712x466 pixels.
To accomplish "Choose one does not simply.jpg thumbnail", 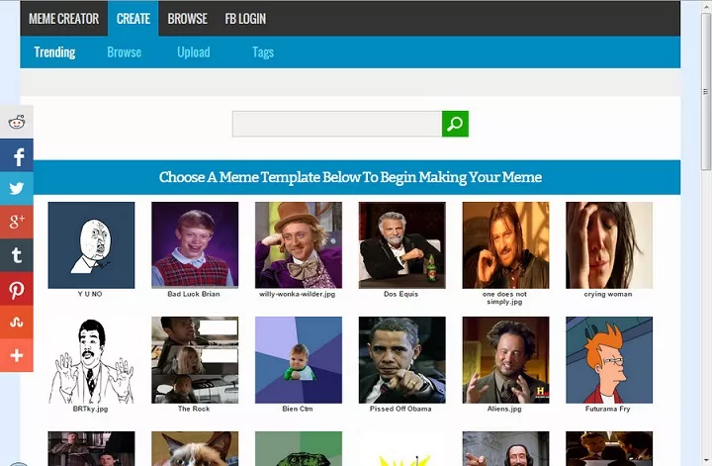I will [505, 245].
